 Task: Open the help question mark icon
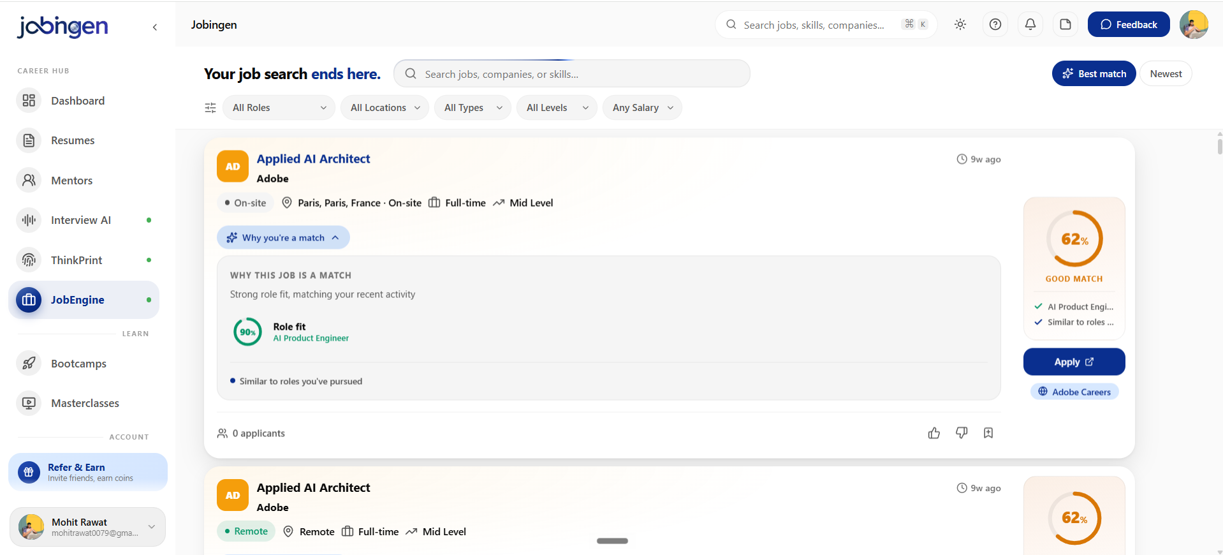[995, 24]
